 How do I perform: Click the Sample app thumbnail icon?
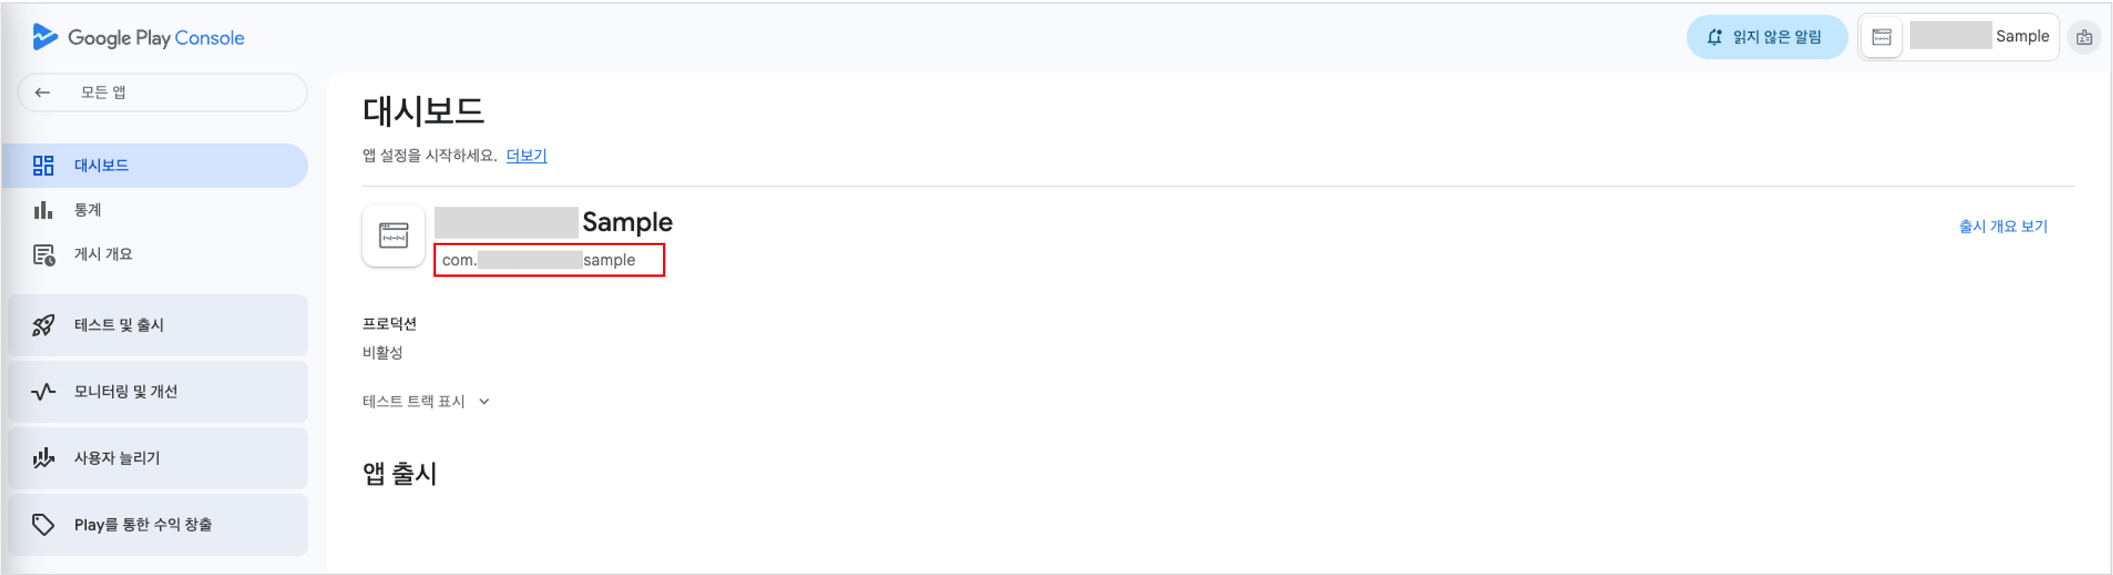[394, 236]
